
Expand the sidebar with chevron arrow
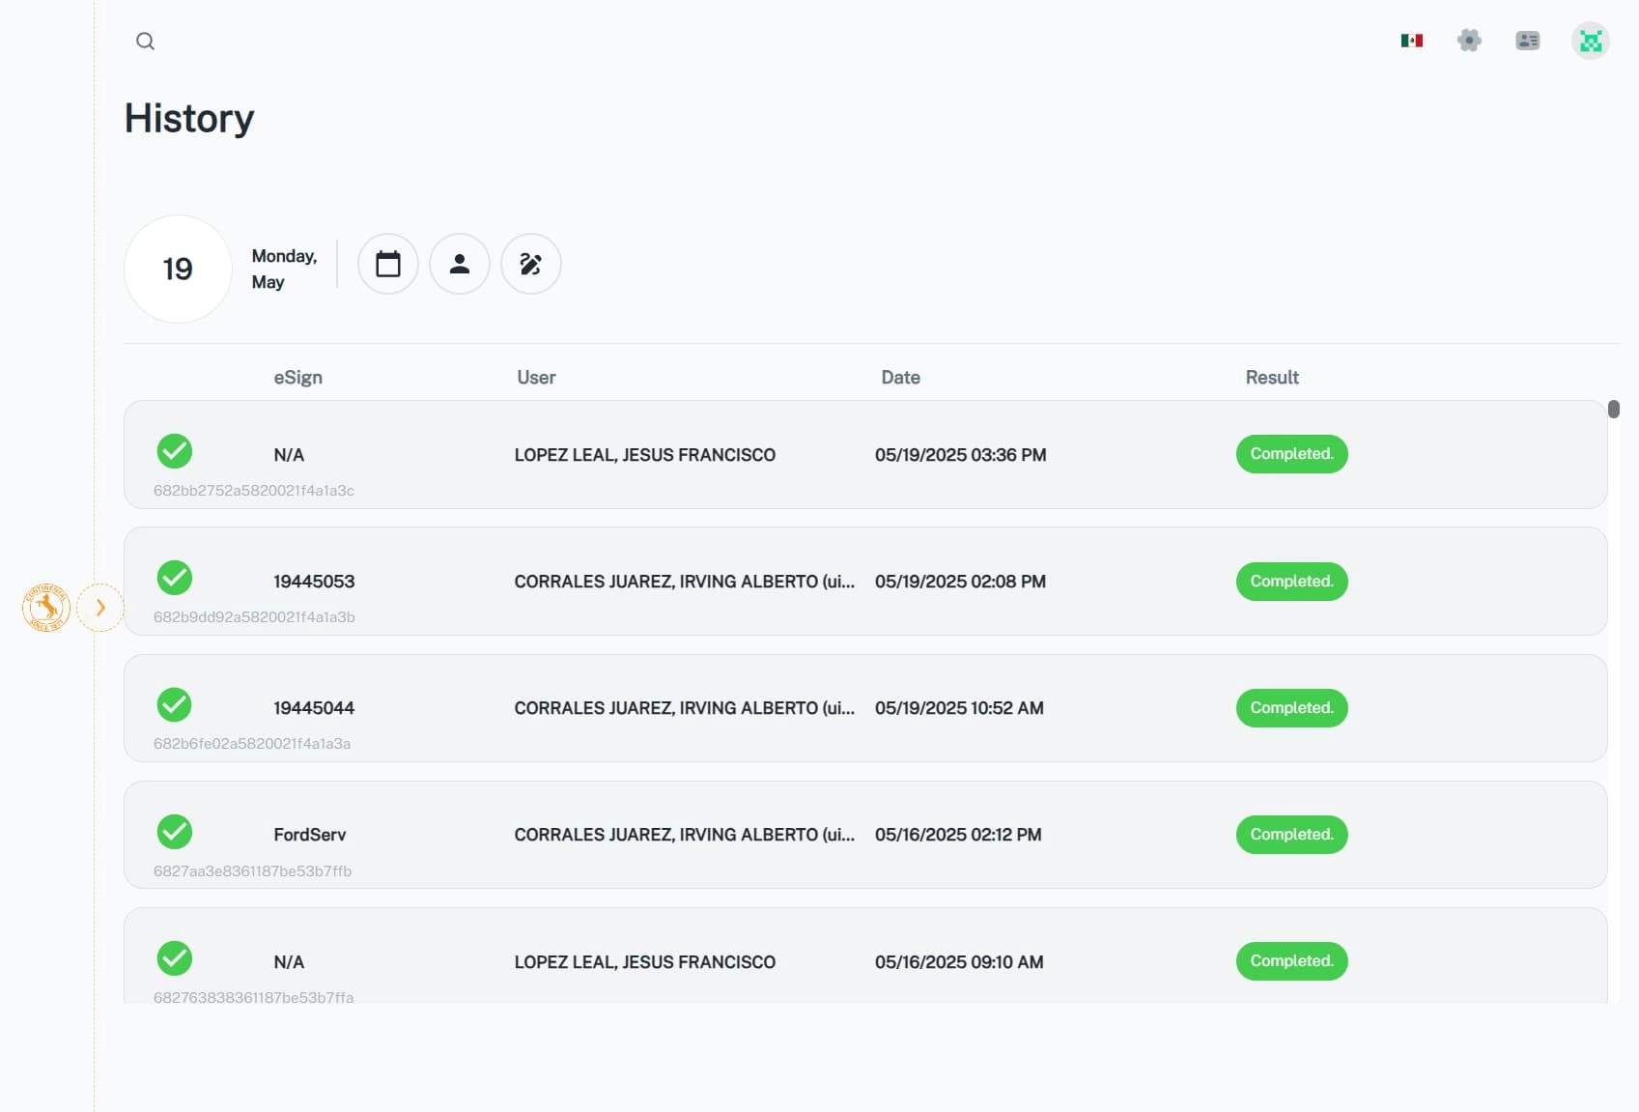coord(100,608)
